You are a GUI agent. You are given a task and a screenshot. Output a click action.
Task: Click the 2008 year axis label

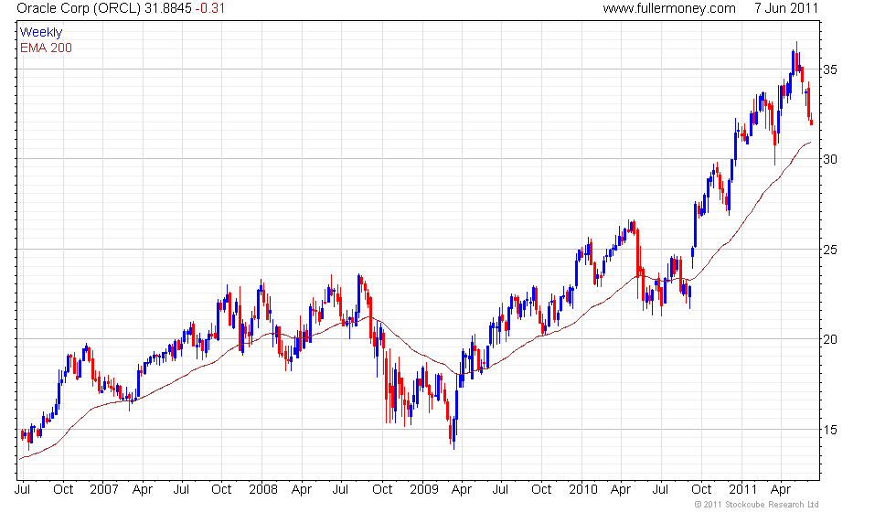[263, 490]
